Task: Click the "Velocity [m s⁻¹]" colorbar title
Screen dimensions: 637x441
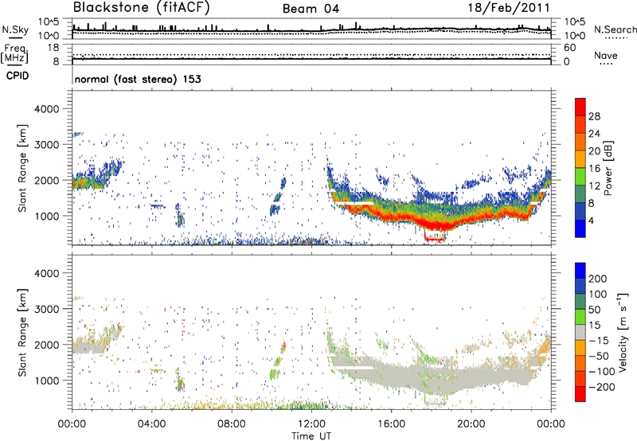Action: tap(623, 332)
